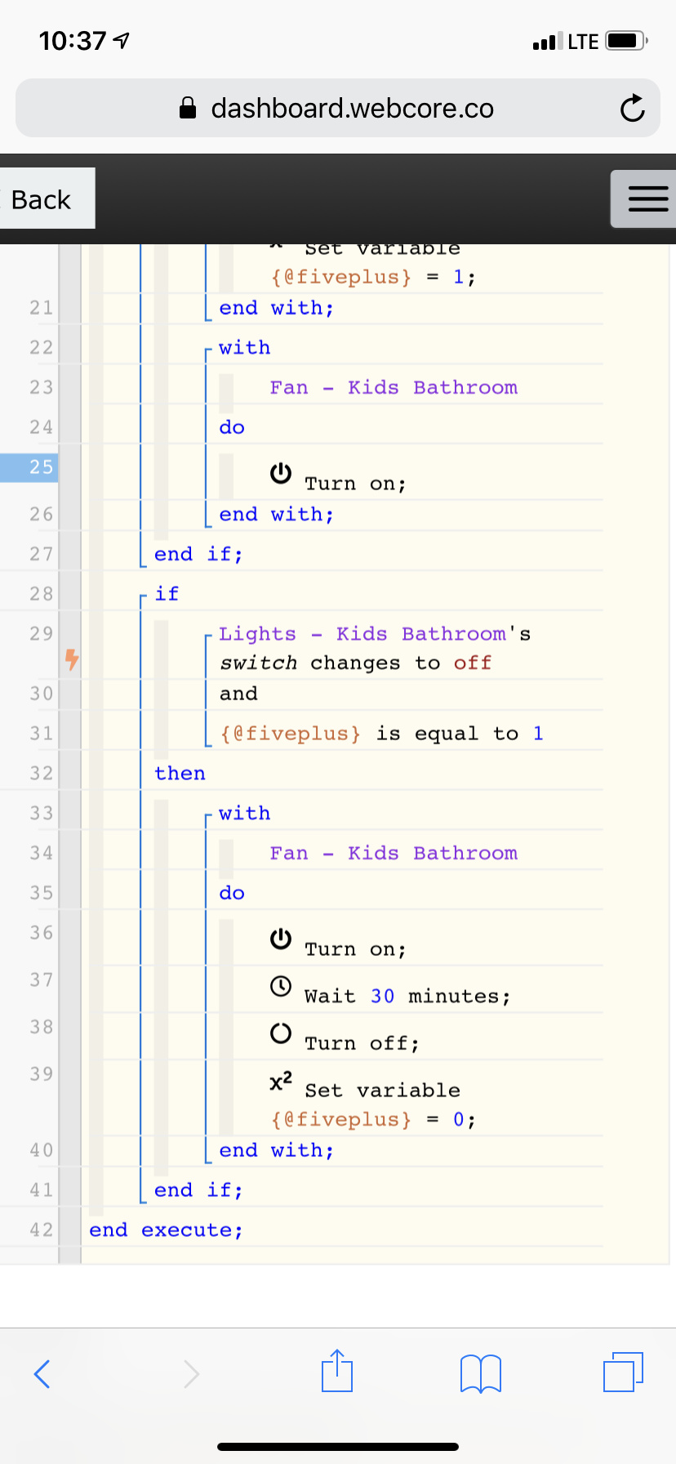Tap the dashboard.webcore.co address bar
Viewport: 676px width, 1464px height.
click(338, 108)
